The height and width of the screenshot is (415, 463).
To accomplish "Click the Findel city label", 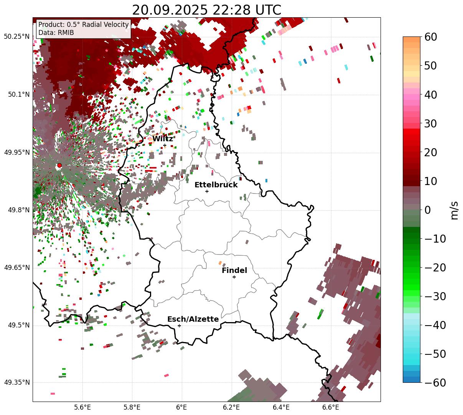I will tap(234, 271).
